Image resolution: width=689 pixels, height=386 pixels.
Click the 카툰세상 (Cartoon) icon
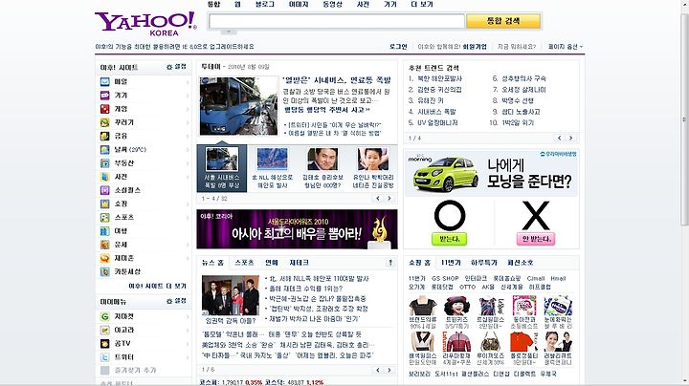coord(105,271)
